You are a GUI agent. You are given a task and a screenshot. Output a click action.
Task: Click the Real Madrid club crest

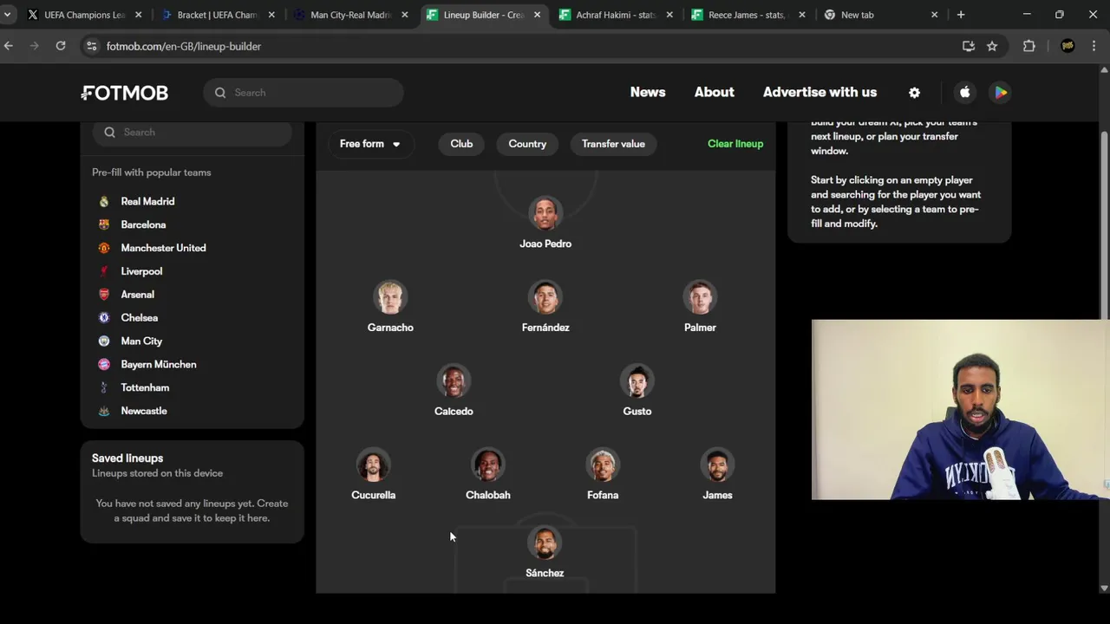[x=104, y=201]
